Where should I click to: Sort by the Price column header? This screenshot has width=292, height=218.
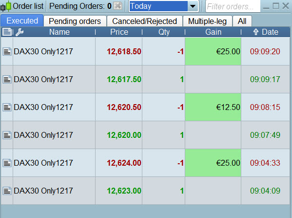(x=119, y=32)
